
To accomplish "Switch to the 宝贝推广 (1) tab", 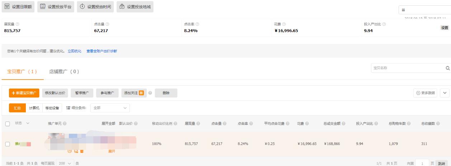I will pyautogui.click(x=22, y=72).
